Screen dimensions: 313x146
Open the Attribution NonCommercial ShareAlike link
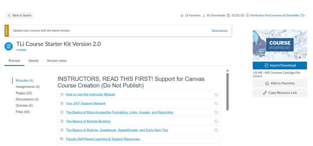(275, 15)
